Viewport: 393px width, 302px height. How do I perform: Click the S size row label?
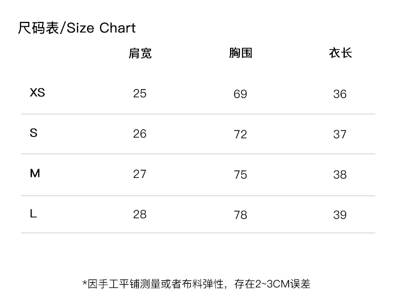34,133
